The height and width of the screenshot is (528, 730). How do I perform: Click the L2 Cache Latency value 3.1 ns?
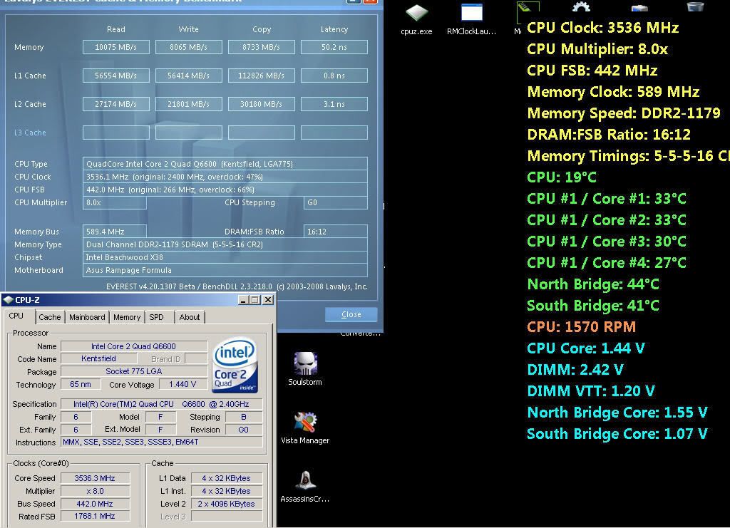coord(334,104)
